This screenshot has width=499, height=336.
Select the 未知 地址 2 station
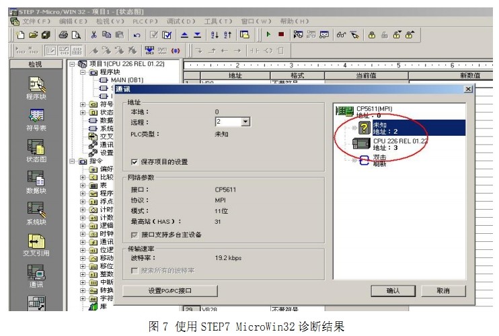(412, 128)
